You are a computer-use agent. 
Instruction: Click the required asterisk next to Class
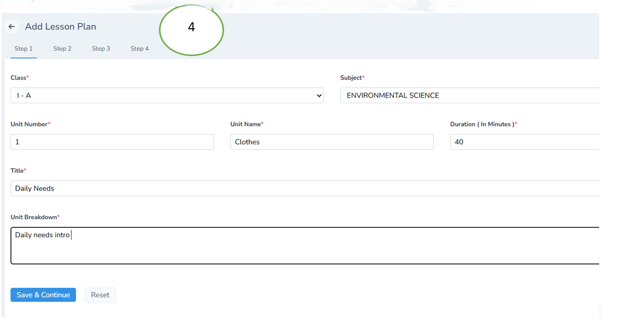coord(28,76)
